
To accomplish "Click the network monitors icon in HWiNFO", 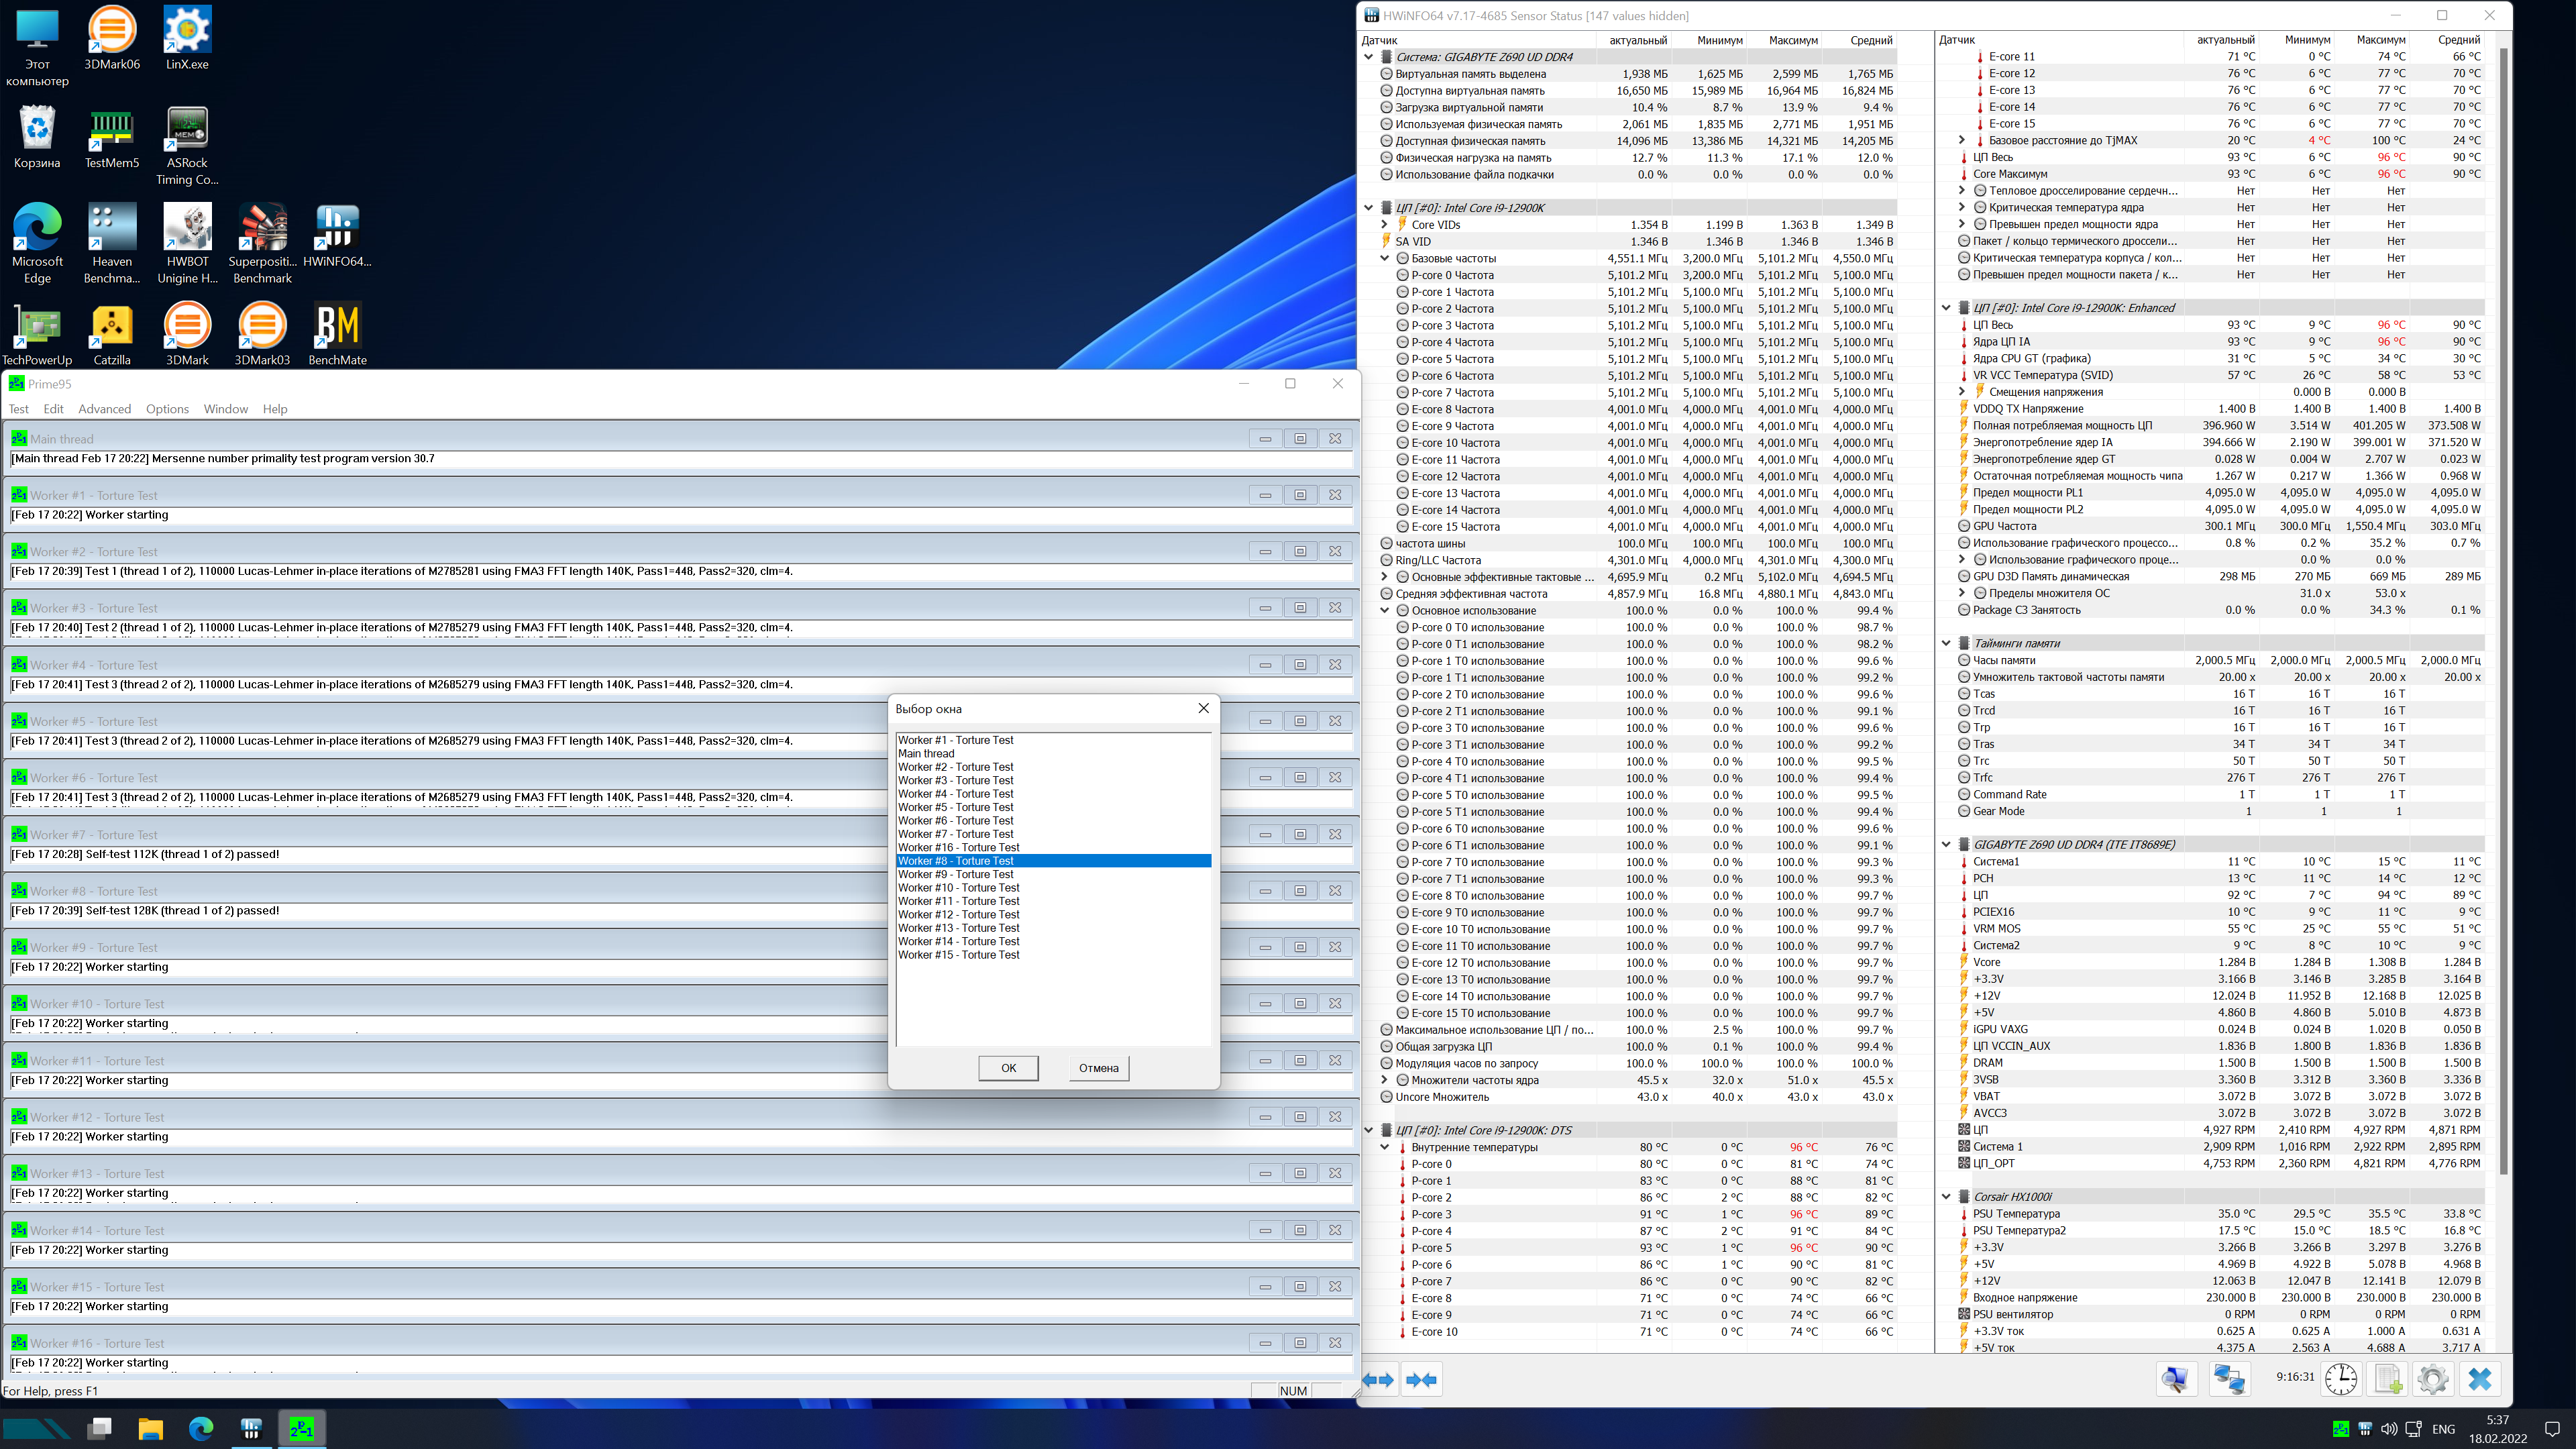I will [2229, 1380].
